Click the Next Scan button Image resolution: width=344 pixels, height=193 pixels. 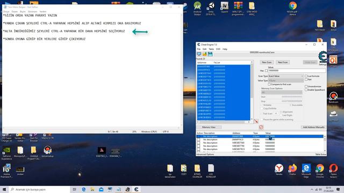pyautogui.click(x=283, y=62)
